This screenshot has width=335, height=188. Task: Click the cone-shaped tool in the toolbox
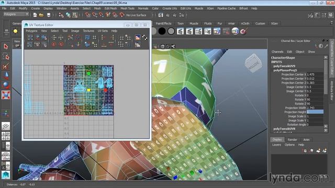point(6,75)
